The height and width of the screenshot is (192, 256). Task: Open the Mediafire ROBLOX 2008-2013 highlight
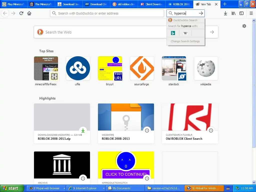(126, 123)
